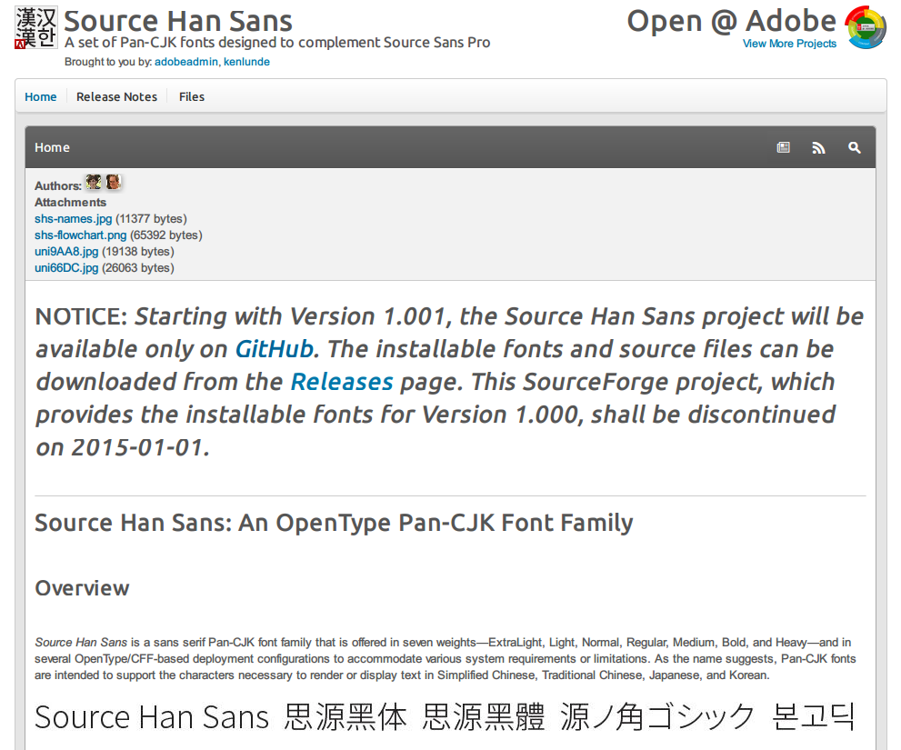The height and width of the screenshot is (750, 901).
Task: Follow the GitHub link in the notice
Action: click(275, 349)
